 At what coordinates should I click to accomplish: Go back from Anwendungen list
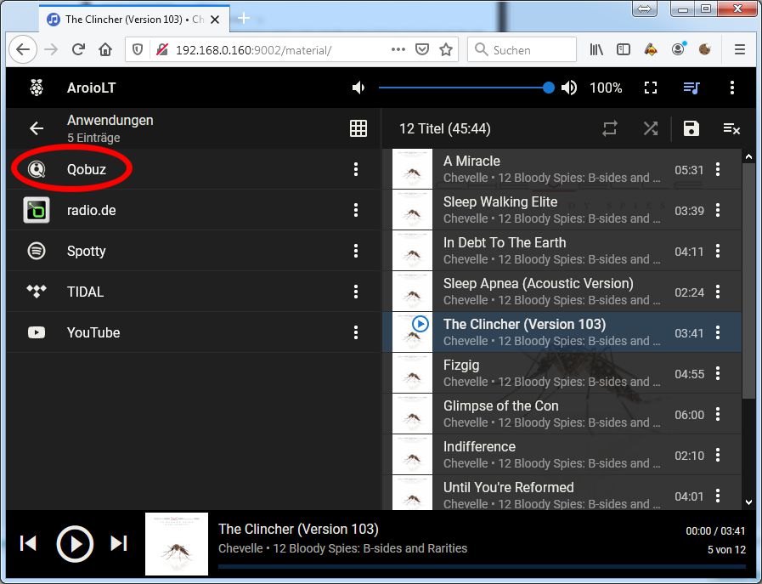[37, 128]
